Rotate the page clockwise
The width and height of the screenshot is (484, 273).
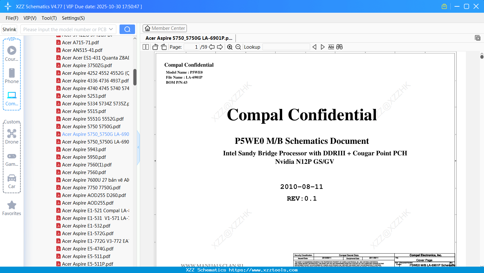(x=164, y=47)
